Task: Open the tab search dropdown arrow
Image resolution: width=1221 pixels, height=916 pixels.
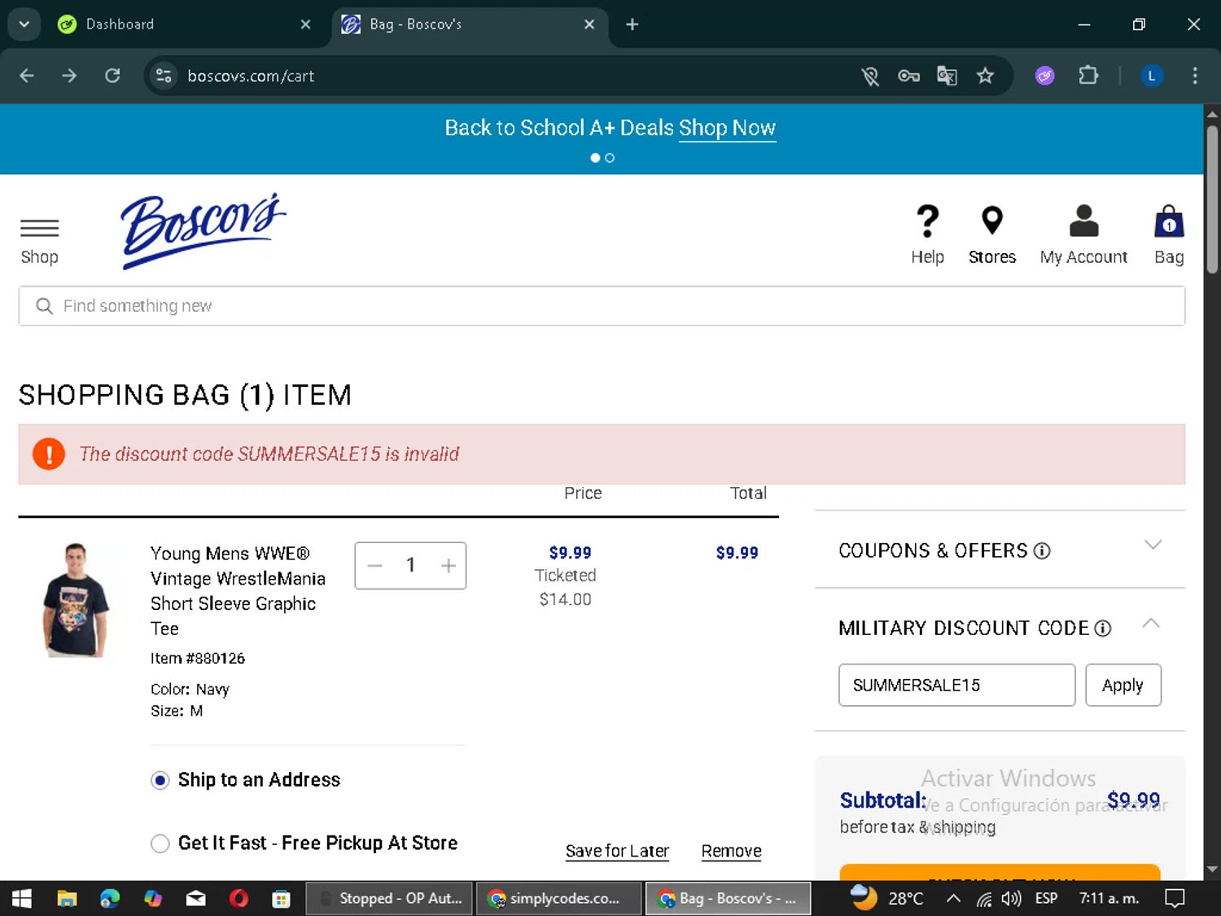Action: click(x=24, y=24)
